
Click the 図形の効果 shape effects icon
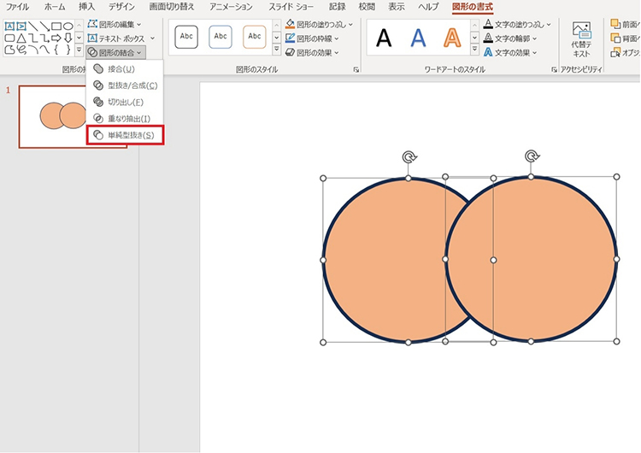point(291,52)
